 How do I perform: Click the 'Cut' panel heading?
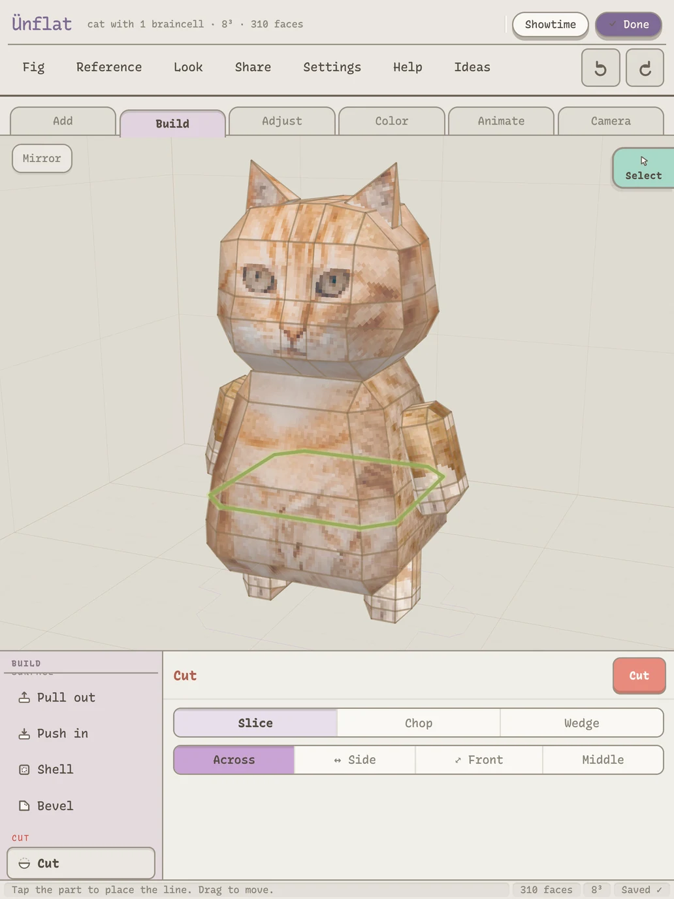[185, 676]
